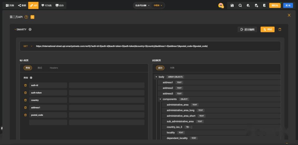Select the 失败 response tab

click(x=172, y=68)
